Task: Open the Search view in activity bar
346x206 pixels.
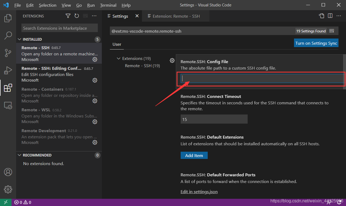Action: 8,35
